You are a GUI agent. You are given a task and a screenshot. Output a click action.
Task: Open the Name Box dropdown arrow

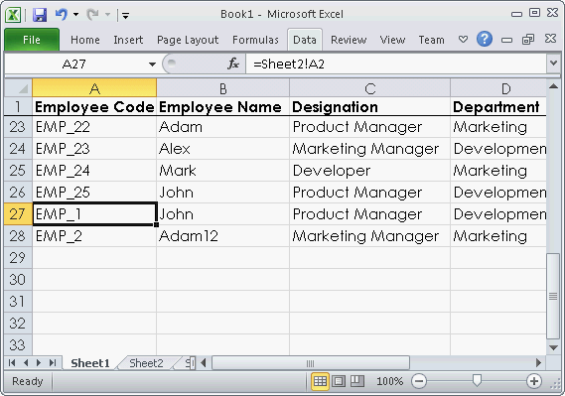pos(152,65)
